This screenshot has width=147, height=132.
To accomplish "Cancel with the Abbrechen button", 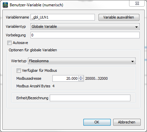I will [127, 122].
